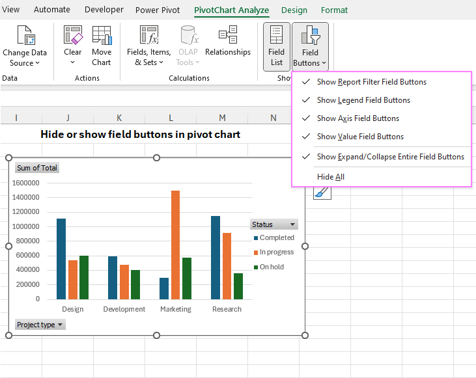Select column header J
The height and width of the screenshot is (378, 476).
coord(68,118)
